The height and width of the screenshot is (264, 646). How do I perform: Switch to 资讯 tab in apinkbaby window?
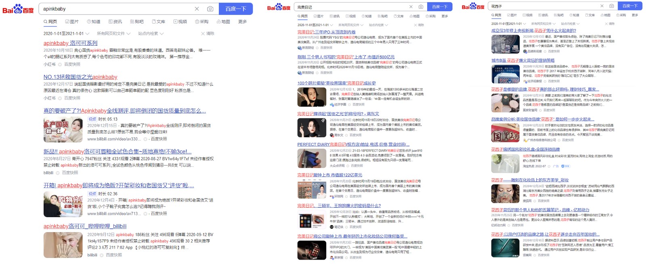(115, 22)
